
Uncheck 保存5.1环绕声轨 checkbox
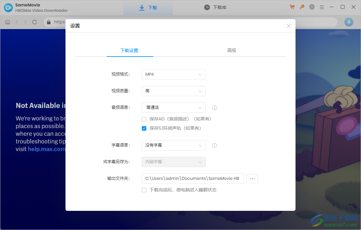coord(144,128)
